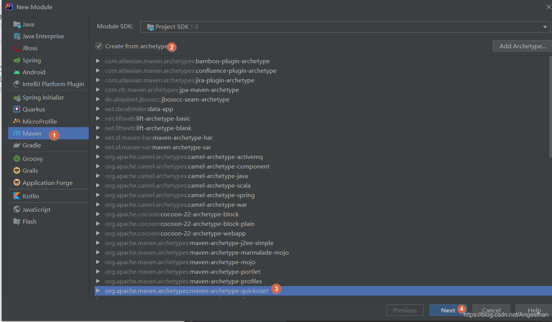Click the Maven 'm' icon
Image resolution: width=552 pixels, height=322 pixels.
[17, 133]
